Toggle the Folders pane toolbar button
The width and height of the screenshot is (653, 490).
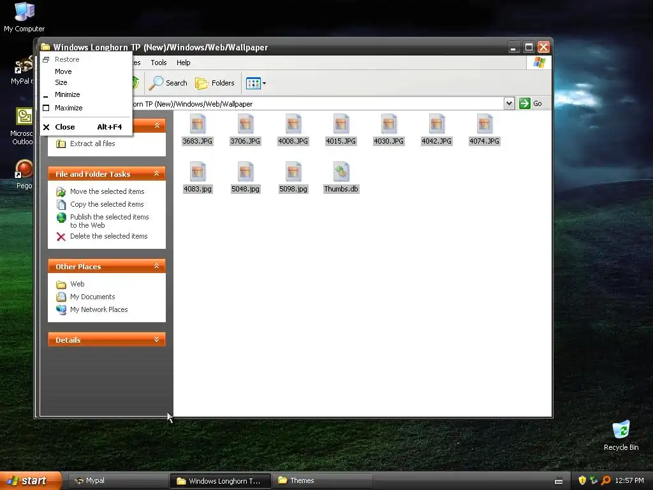215,83
